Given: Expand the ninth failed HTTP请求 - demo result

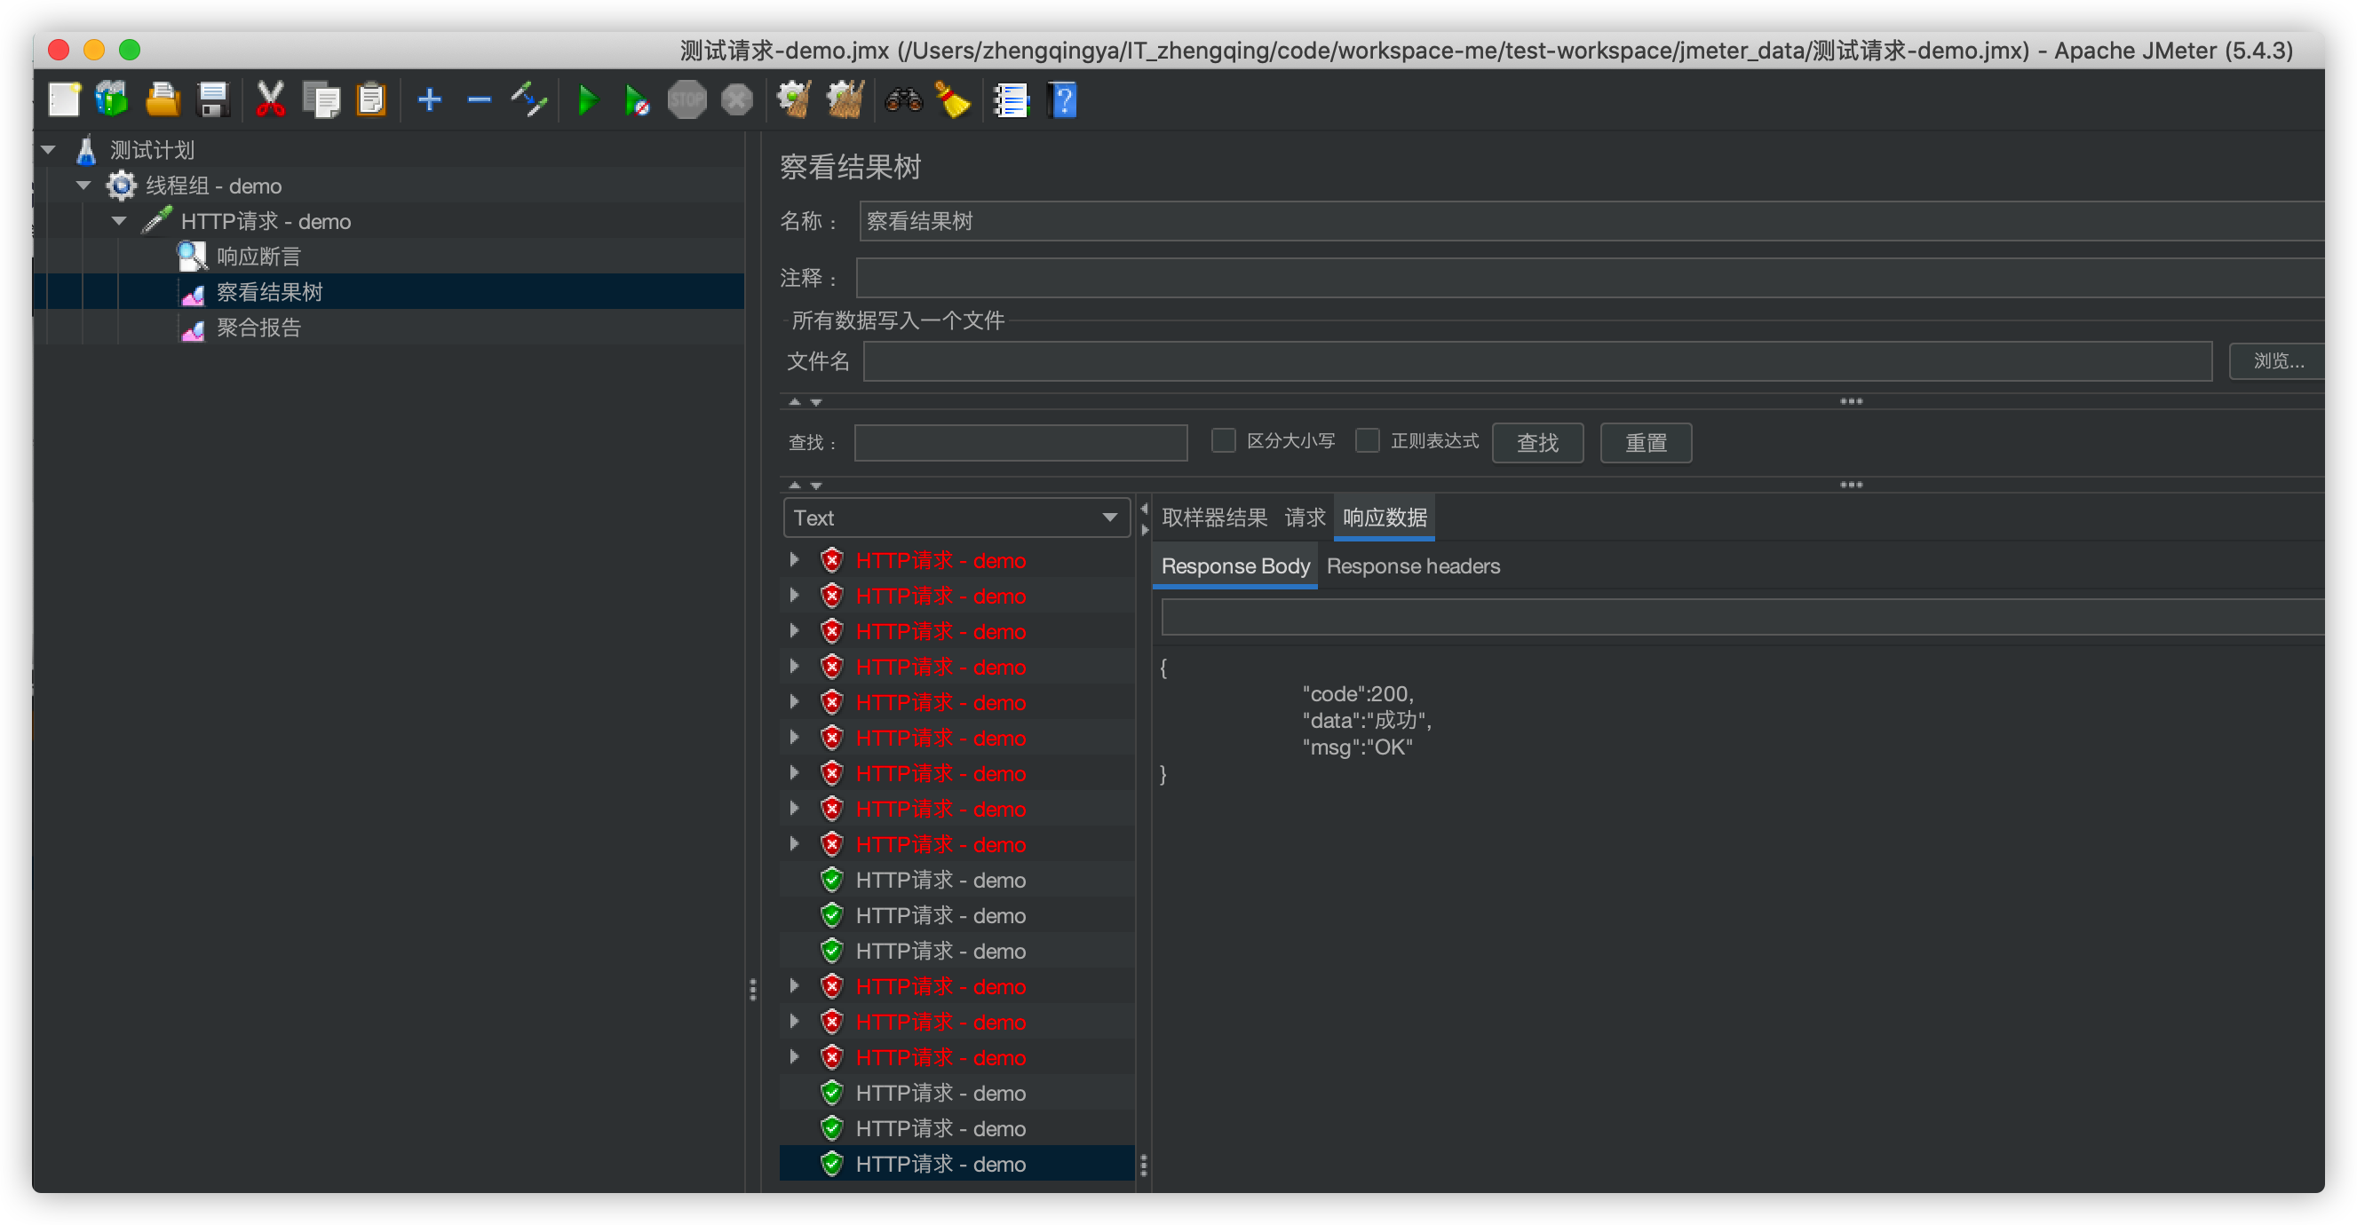Looking at the screenshot, I should [794, 844].
